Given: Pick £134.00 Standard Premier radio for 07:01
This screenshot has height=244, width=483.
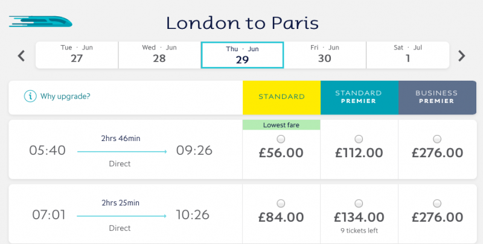Looking at the screenshot, I should click(x=359, y=204).
